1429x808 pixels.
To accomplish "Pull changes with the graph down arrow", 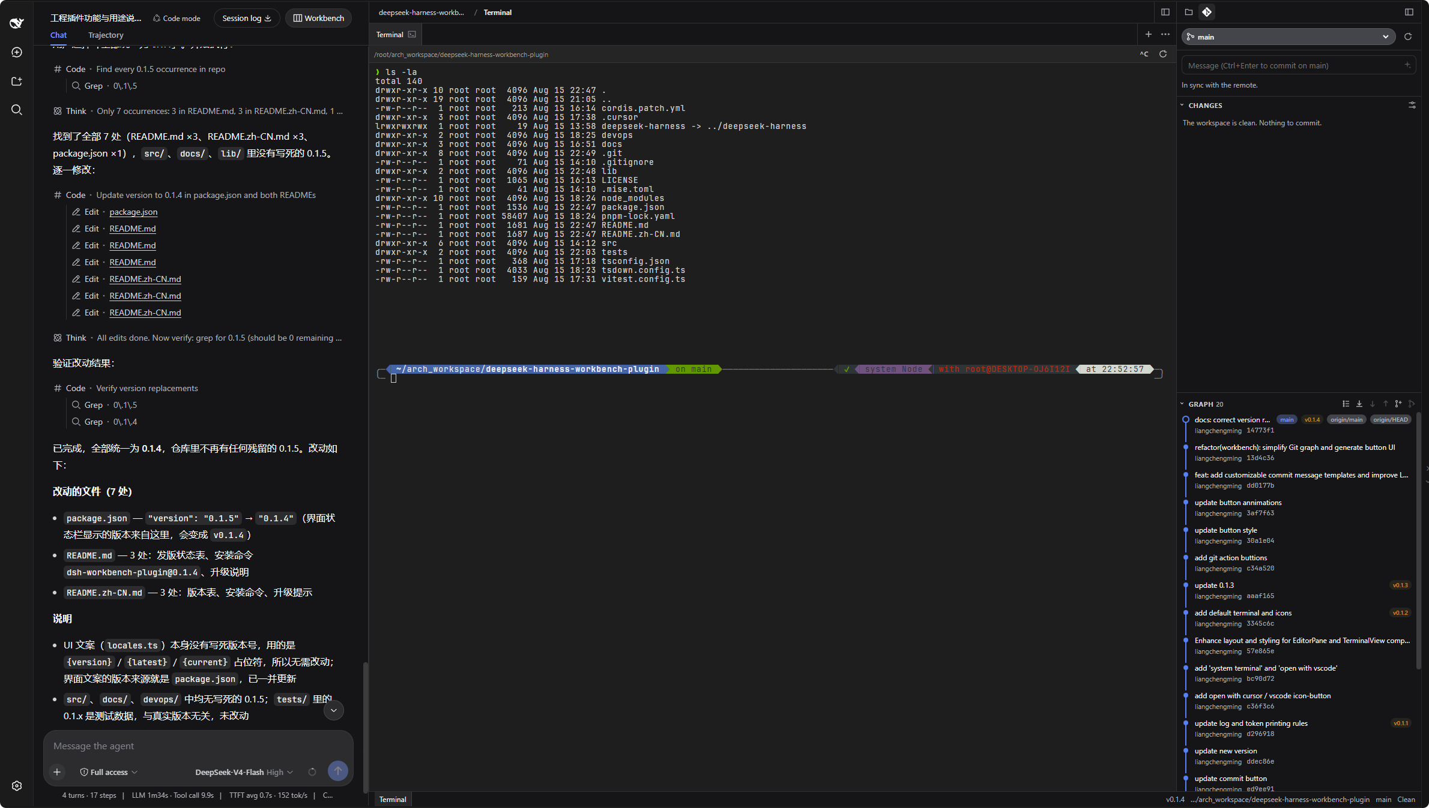I will (1372, 404).
